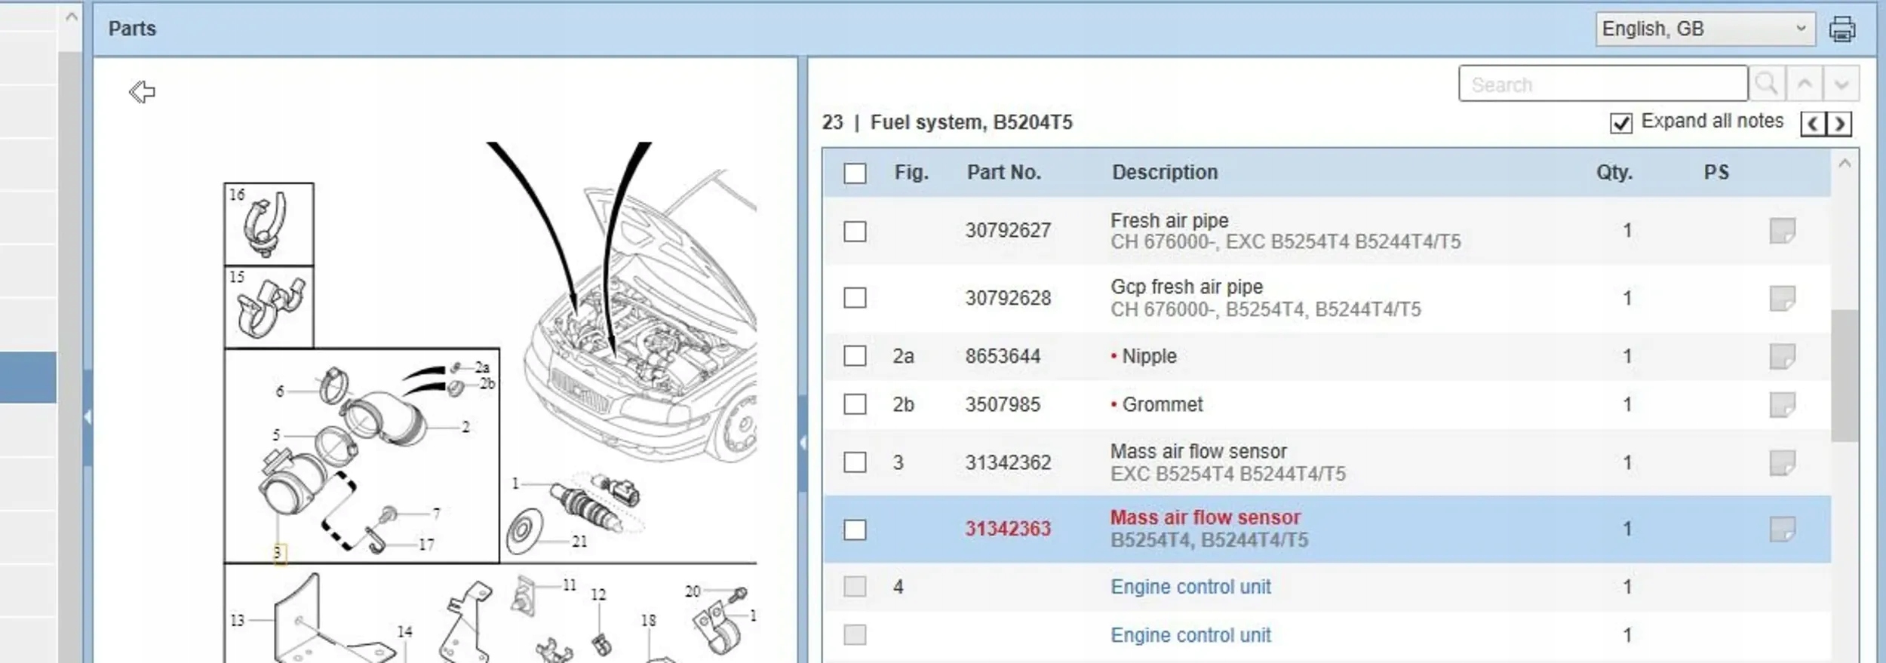
Task: Uncheck the Expand all notes option
Action: click(1621, 123)
